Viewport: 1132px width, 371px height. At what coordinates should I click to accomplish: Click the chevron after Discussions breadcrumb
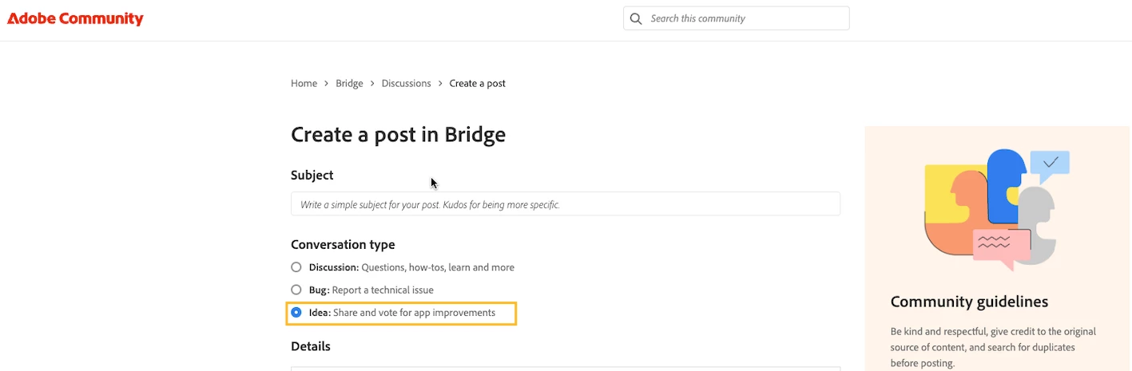(440, 83)
